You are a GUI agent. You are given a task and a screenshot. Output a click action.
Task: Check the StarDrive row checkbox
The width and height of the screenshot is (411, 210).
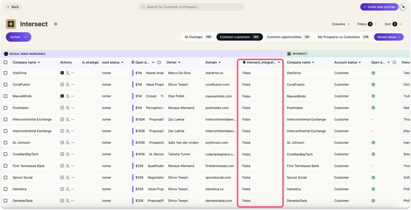pyautogui.click(x=6, y=73)
